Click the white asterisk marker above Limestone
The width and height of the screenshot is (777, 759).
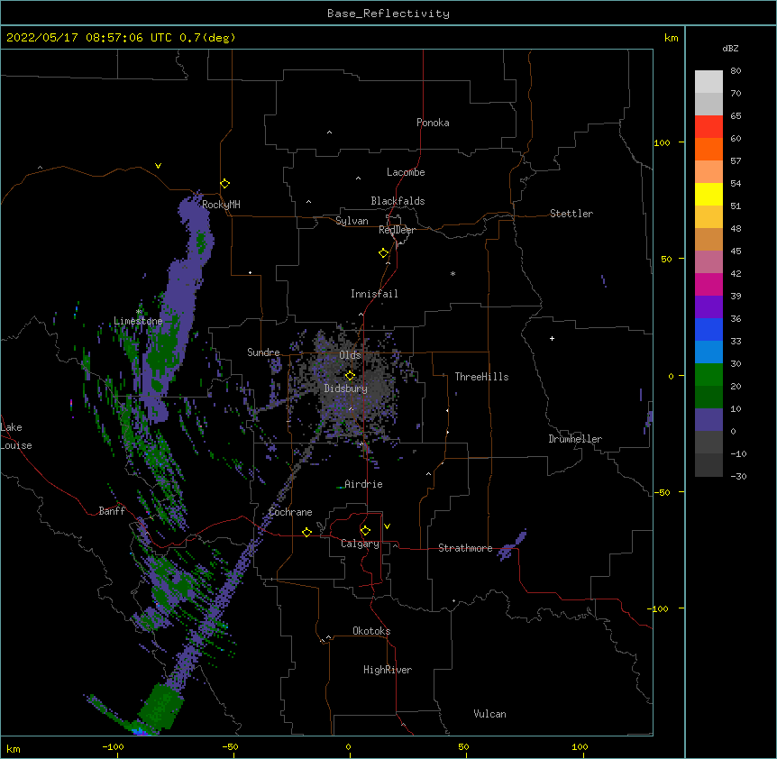(x=139, y=312)
